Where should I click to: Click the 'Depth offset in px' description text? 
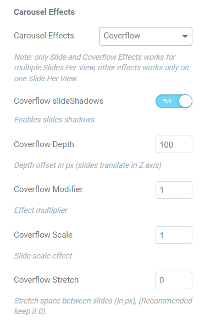coord(87,165)
